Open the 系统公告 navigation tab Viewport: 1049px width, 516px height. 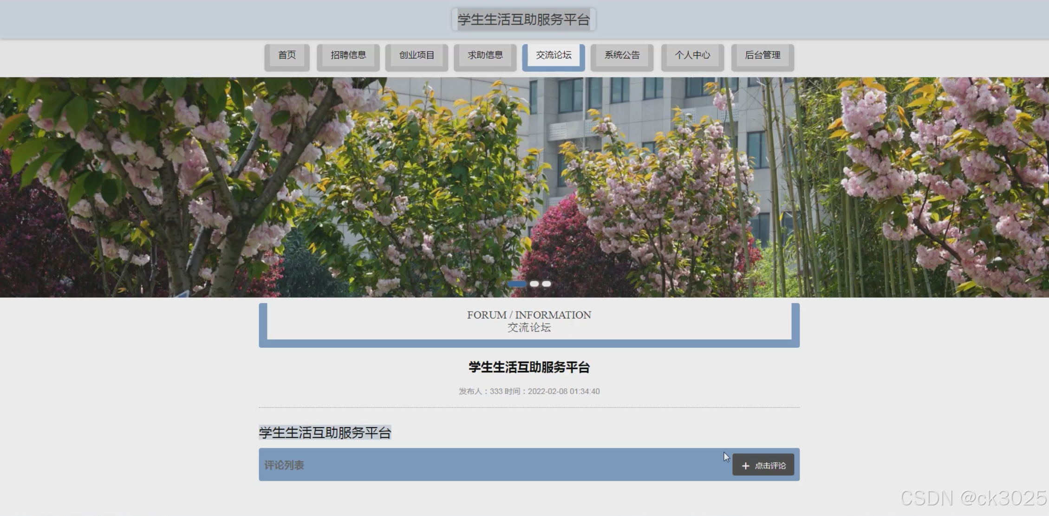(622, 55)
